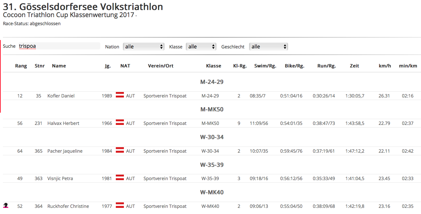Click Austrian flag in Visnjic Petra row
This screenshot has height=214, width=421.
coord(120,178)
